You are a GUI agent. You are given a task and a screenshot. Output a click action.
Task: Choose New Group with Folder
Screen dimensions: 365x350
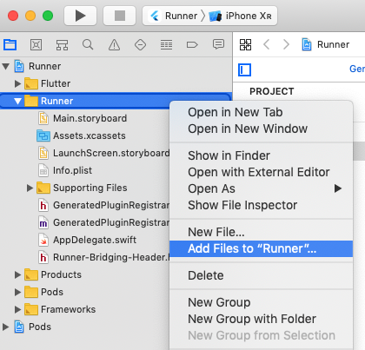point(261,319)
